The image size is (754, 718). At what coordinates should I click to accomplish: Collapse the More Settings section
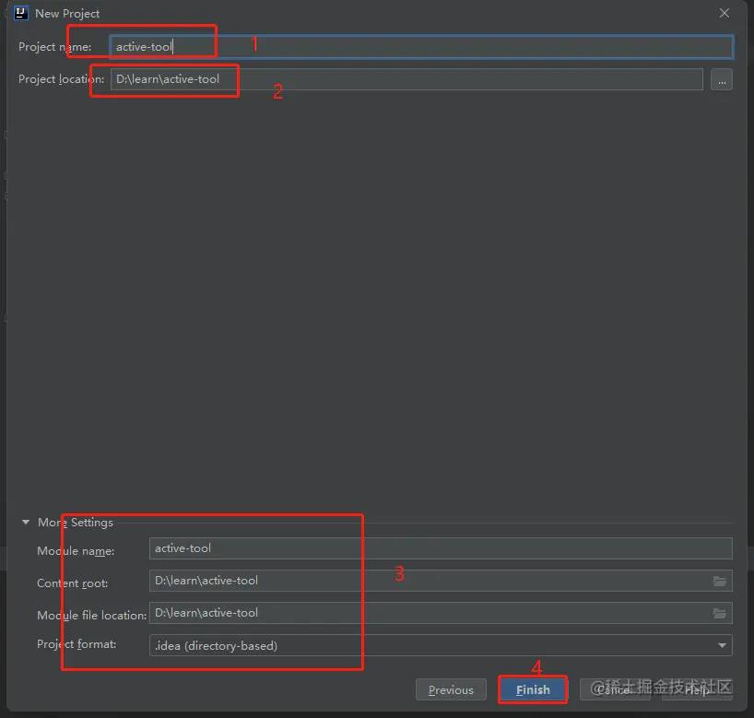click(26, 523)
